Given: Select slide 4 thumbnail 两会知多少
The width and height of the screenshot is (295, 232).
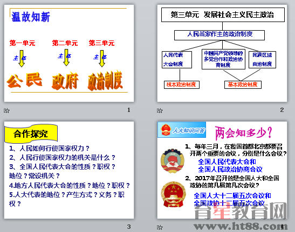Looking at the screenshot, I should pos(222,170).
